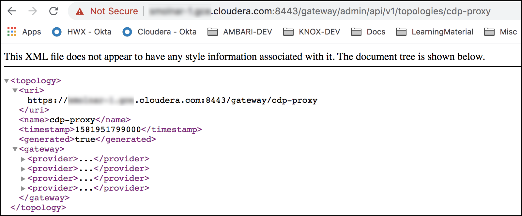Click the browser forward arrow
Image resolution: width=522 pixels, height=216 pixels.
point(33,11)
